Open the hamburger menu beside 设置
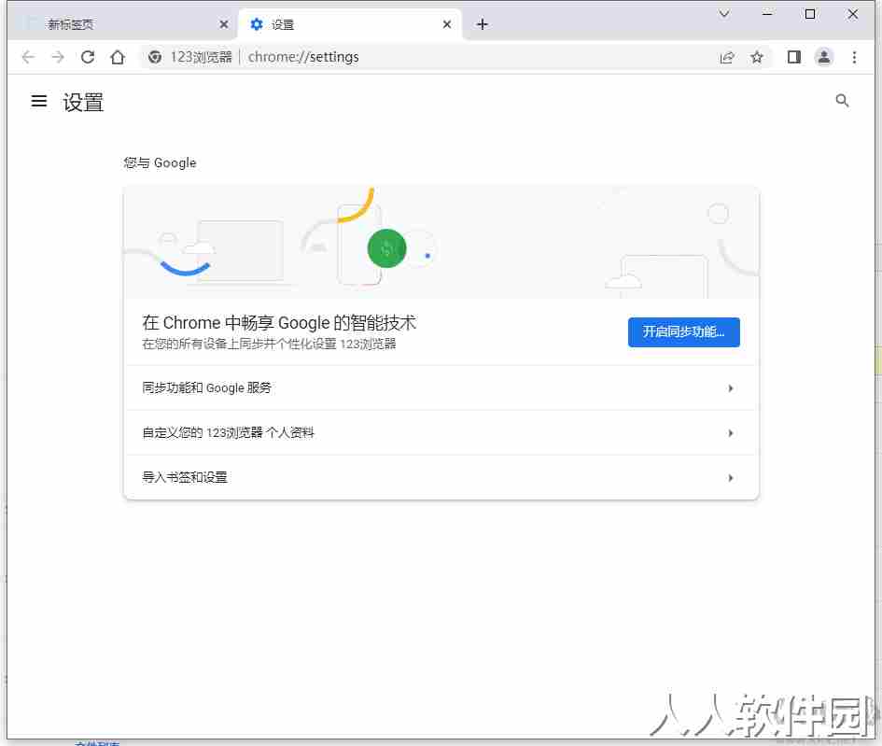The height and width of the screenshot is (746, 882). [39, 101]
